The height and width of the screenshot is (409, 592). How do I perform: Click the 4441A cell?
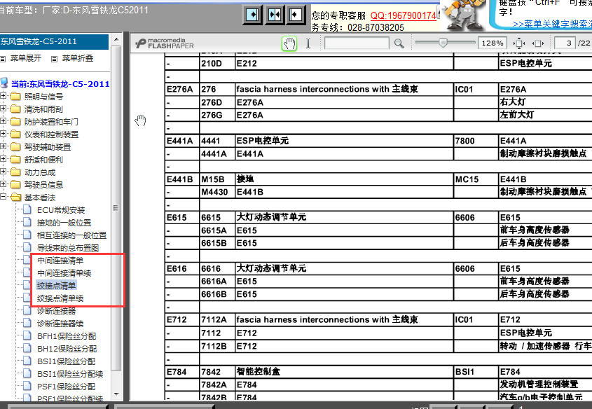(x=217, y=154)
